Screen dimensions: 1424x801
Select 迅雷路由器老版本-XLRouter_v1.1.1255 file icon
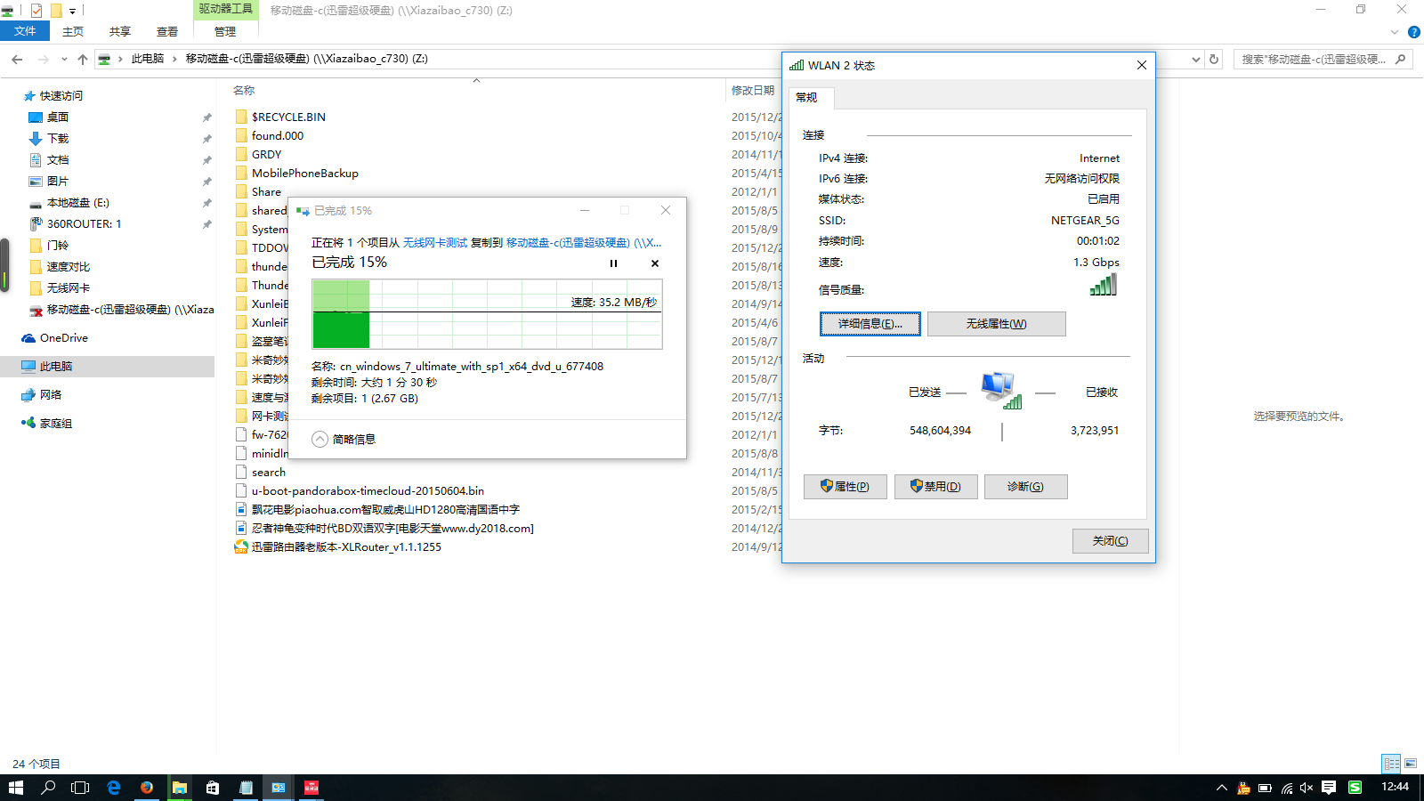(x=241, y=547)
